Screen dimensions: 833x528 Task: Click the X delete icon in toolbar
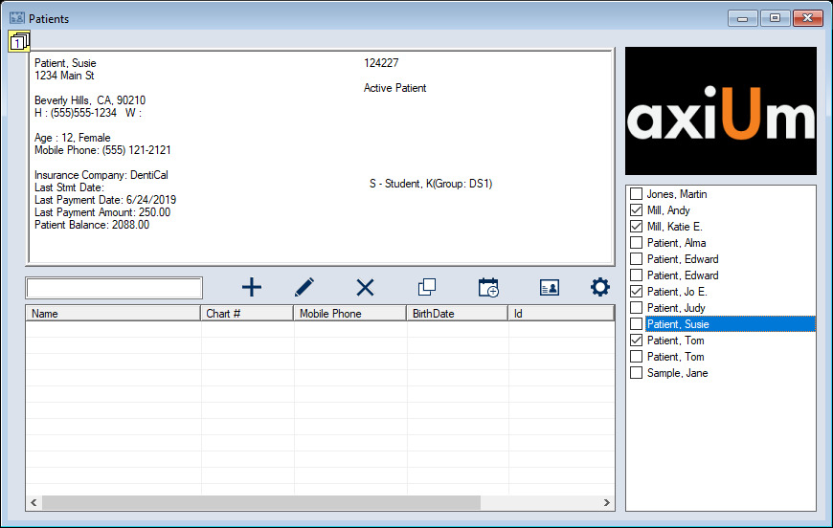[x=365, y=287]
